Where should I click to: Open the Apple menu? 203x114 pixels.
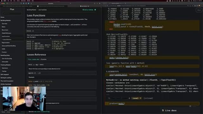pos(2,1)
